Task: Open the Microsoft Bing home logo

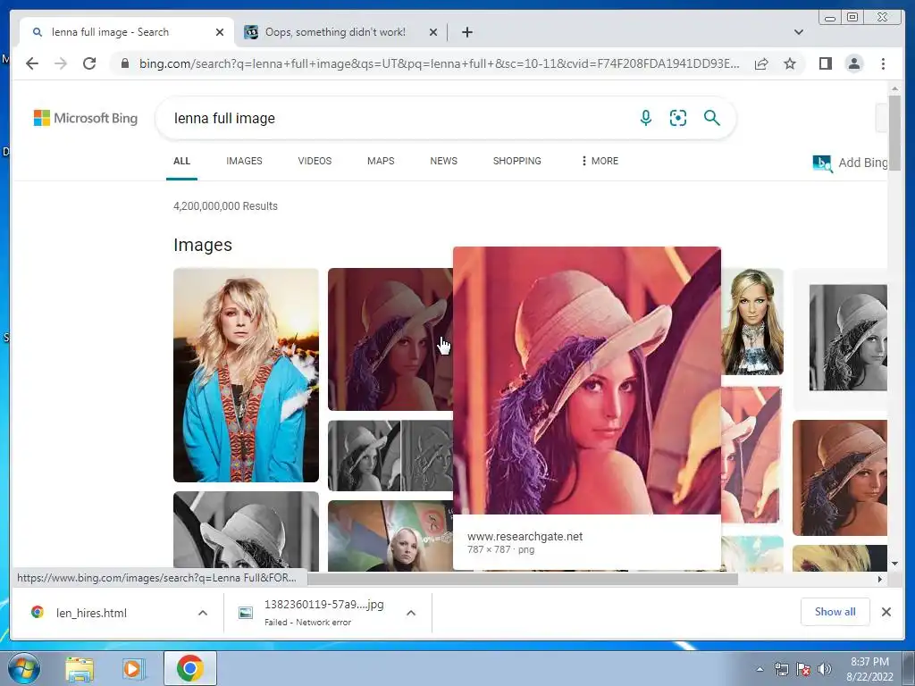Action: point(86,118)
